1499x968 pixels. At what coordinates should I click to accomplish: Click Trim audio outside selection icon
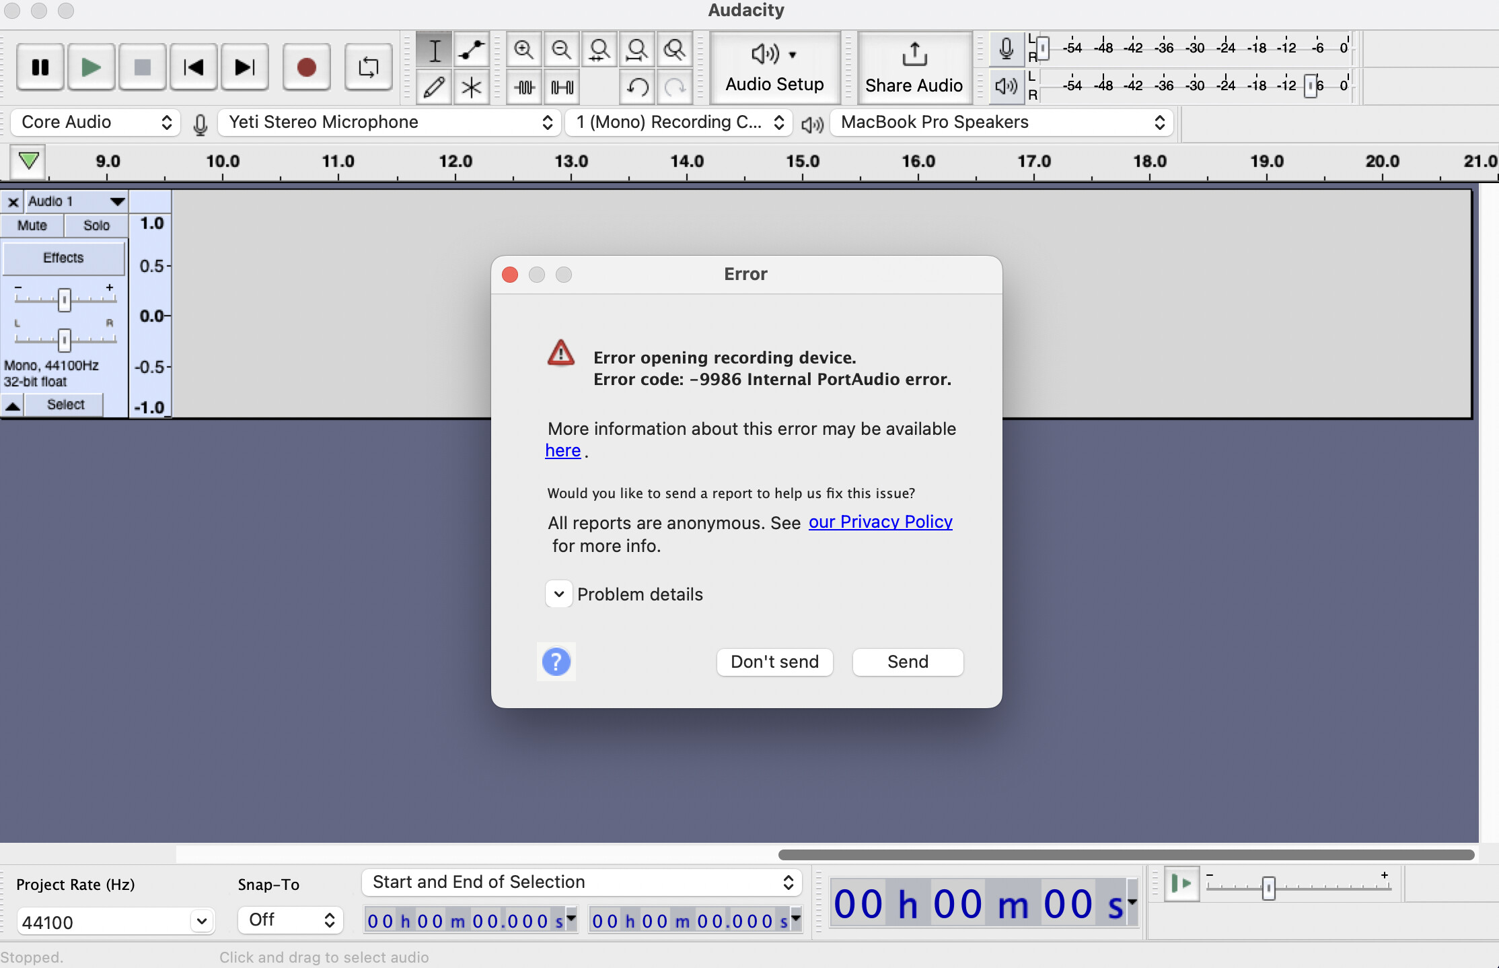(x=524, y=87)
